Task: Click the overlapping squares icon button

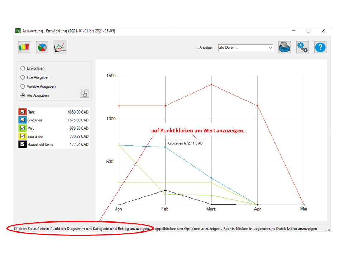Action: (84, 94)
